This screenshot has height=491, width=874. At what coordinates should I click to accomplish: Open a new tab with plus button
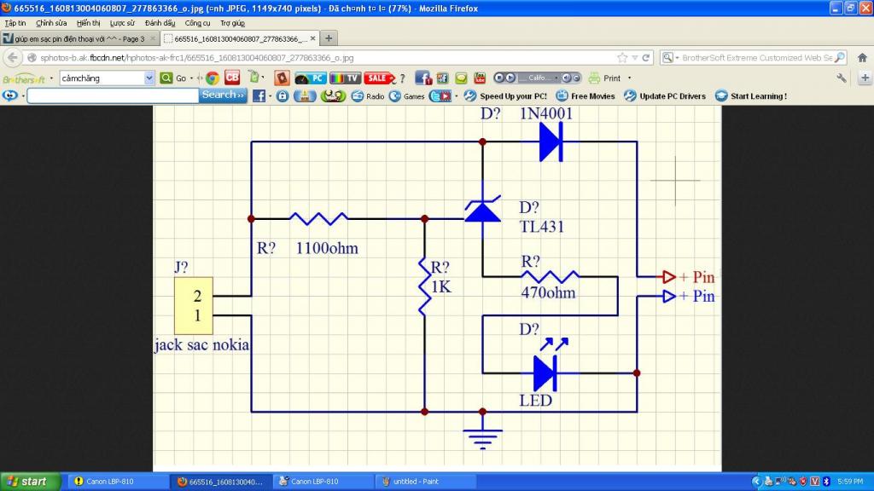pyautogui.click(x=329, y=38)
